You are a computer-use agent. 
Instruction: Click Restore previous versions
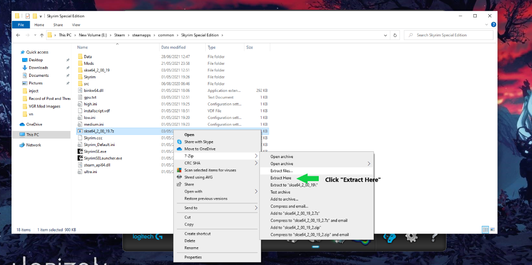click(x=206, y=198)
